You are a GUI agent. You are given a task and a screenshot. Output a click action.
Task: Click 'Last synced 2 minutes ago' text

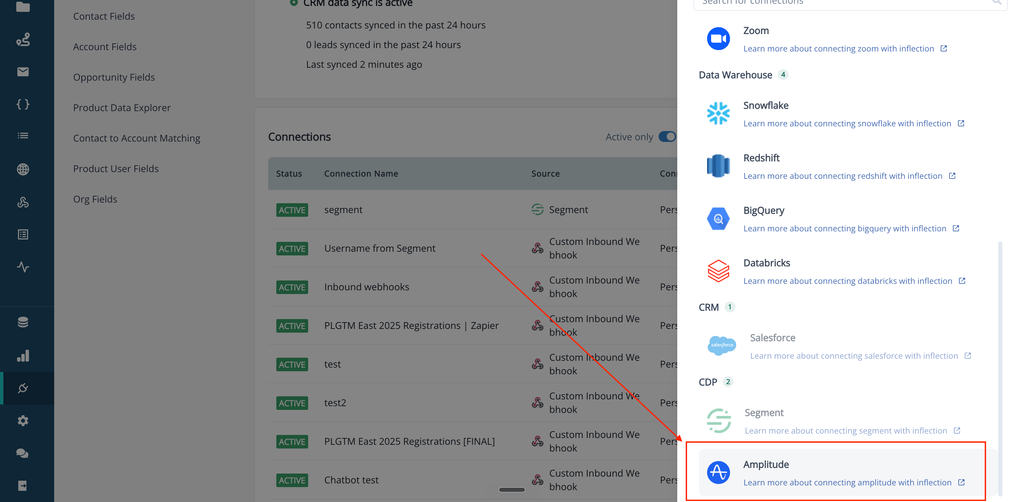click(364, 64)
